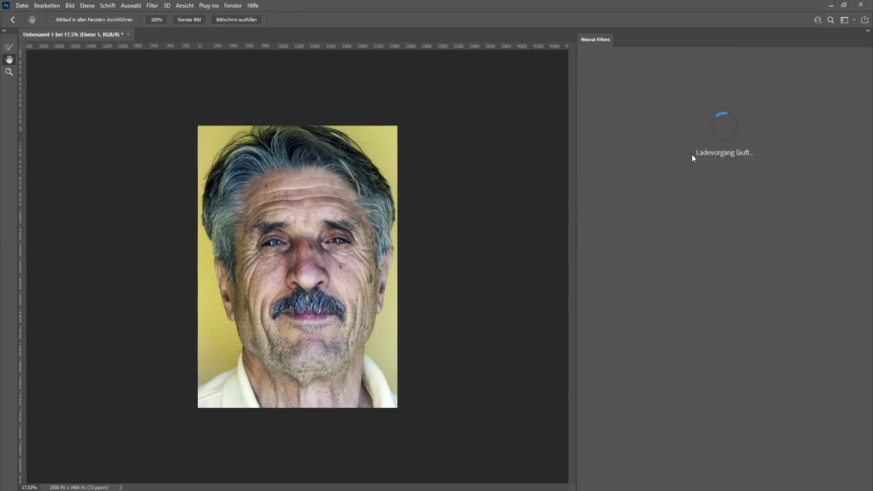Click the Bildschirm ausfüllen button
The width and height of the screenshot is (873, 491).
click(236, 20)
